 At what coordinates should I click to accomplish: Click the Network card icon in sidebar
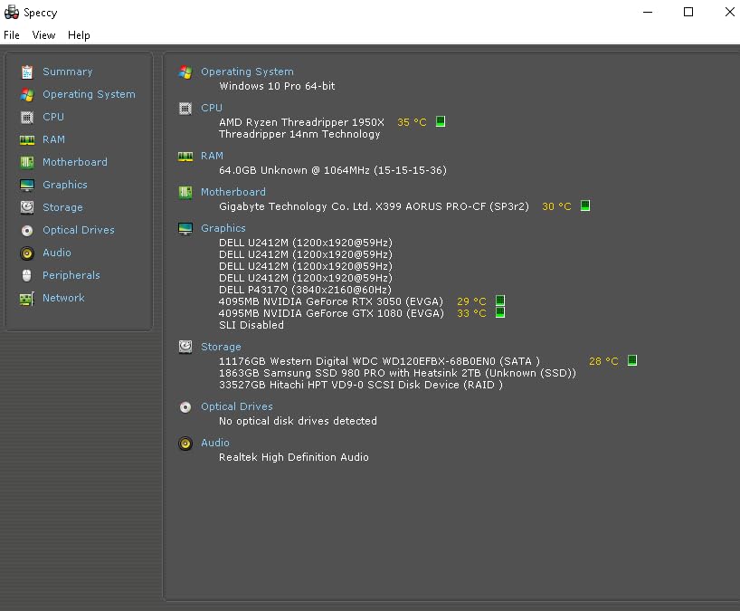(x=27, y=299)
